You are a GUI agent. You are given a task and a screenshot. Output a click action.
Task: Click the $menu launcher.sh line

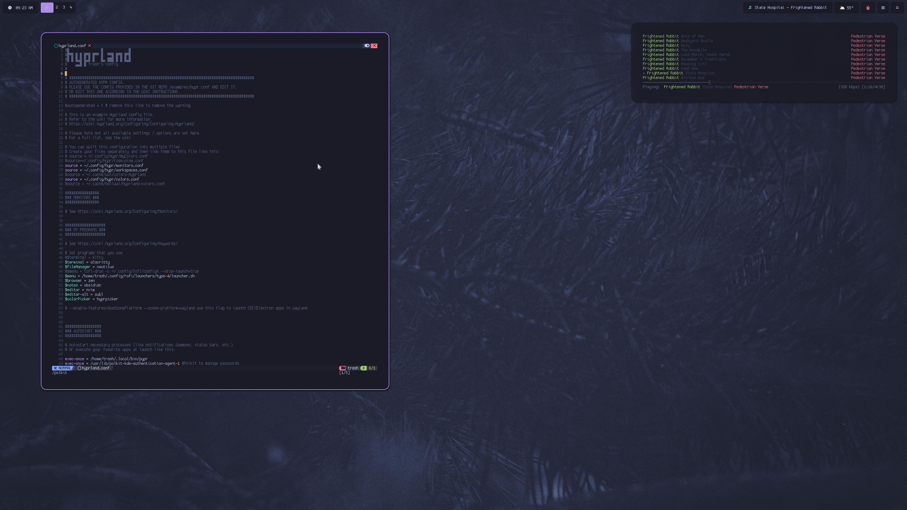(130, 276)
